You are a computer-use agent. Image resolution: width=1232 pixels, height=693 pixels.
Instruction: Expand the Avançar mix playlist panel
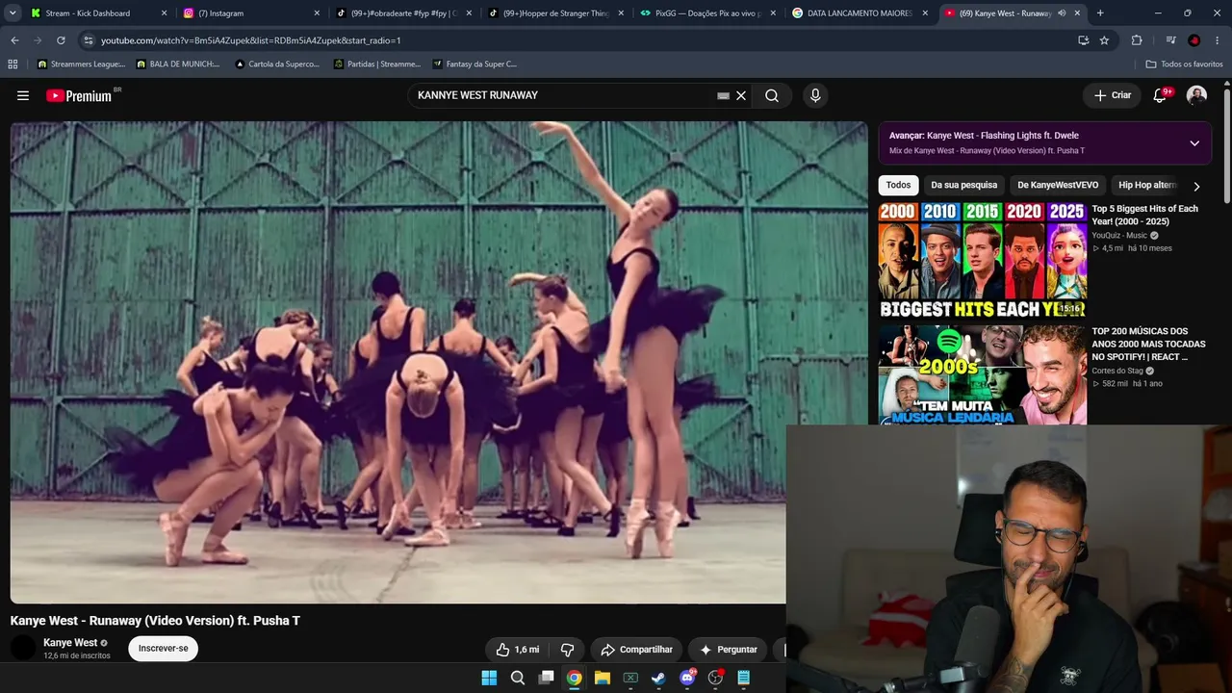pos(1194,143)
